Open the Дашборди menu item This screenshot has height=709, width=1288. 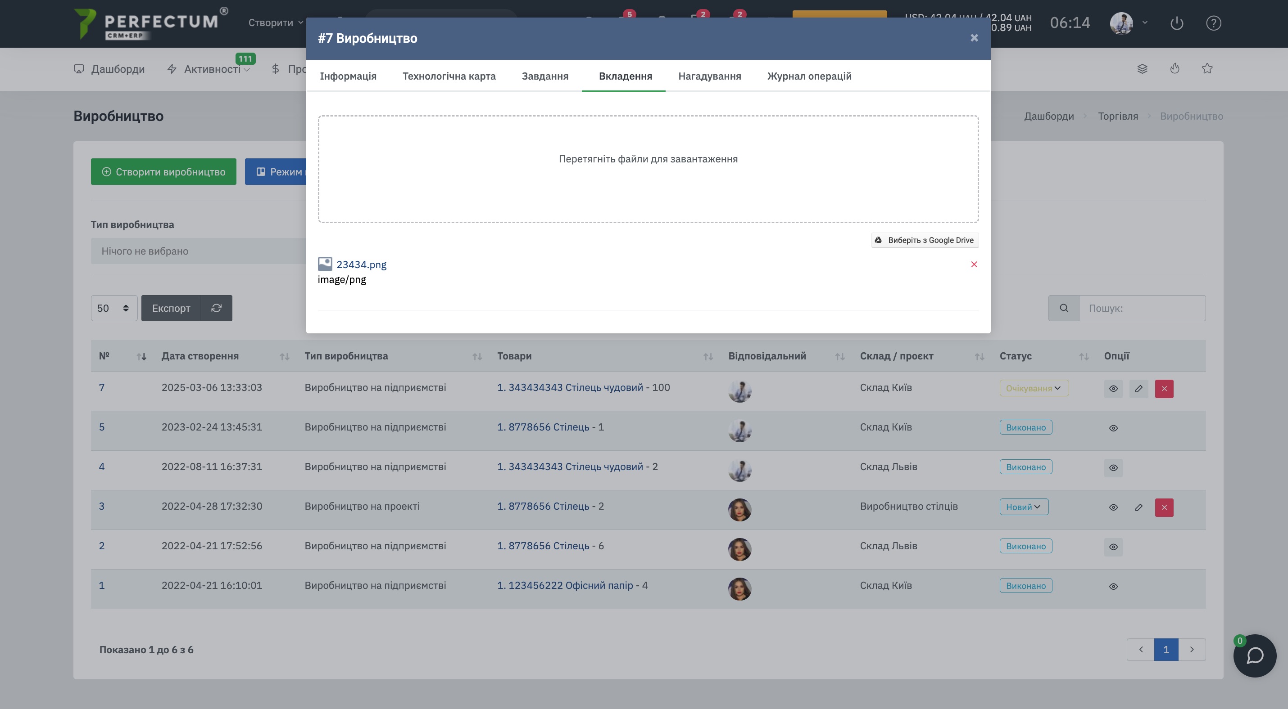pyautogui.click(x=109, y=69)
